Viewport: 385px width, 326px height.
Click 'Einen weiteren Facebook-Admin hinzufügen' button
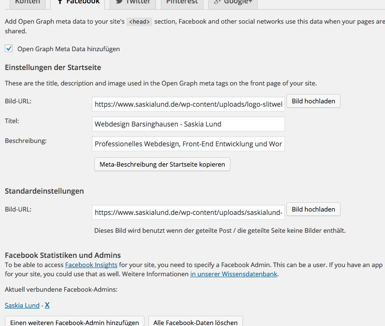pos(74,322)
